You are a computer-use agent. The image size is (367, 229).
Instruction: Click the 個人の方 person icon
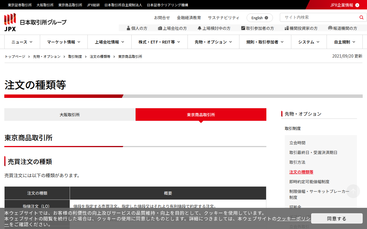[x=128, y=28]
